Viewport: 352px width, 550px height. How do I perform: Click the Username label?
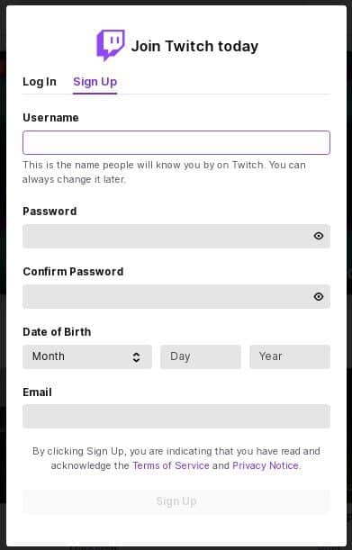coord(50,118)
